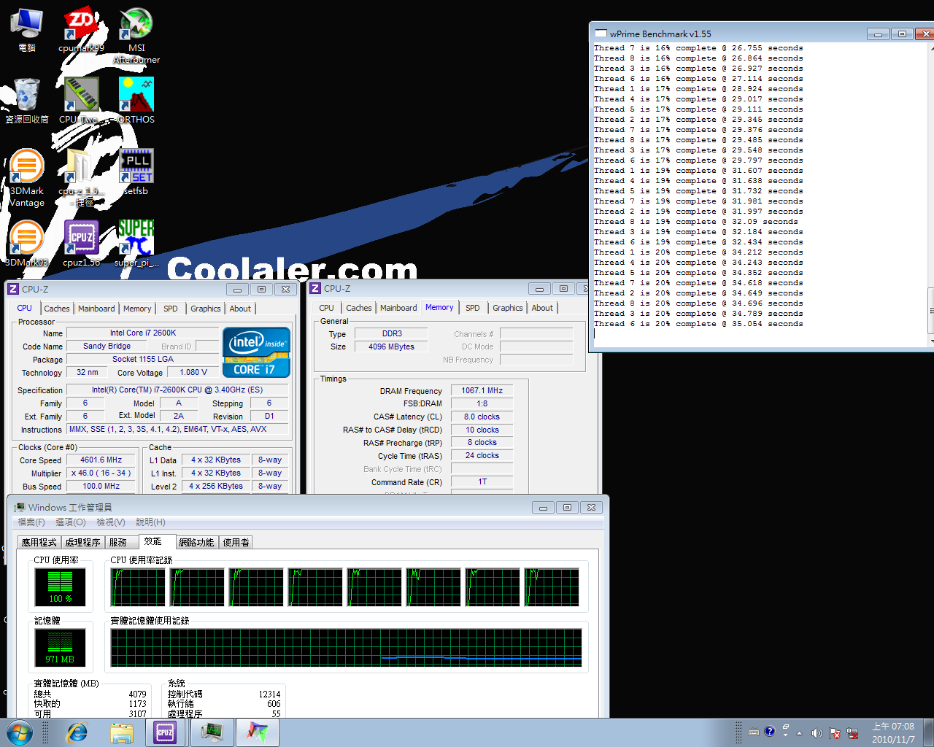The height and width of the screenshot is (747, 934).
Task: Switch to About tab in right CPU-Z window
Action: pyautogui.click(x=542, y=308)
